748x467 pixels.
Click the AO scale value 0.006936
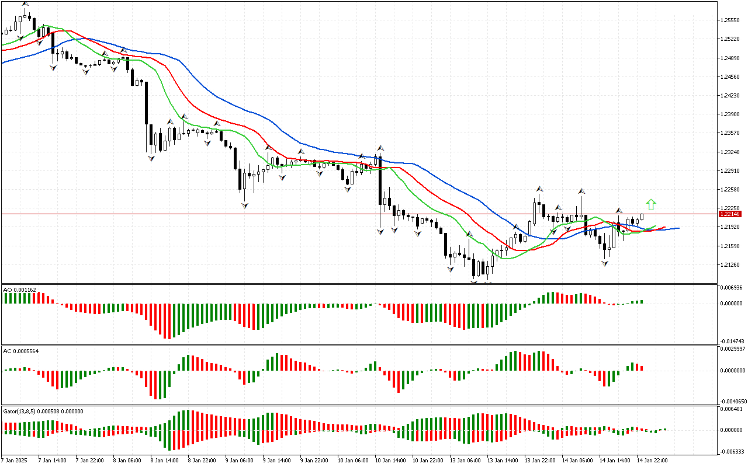point(732,288)
